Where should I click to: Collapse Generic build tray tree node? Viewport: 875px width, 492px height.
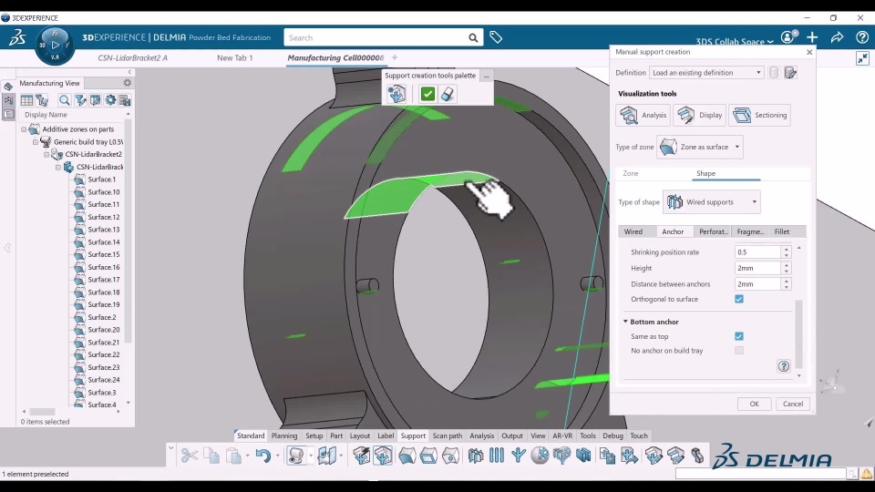[x=36, y=142]
